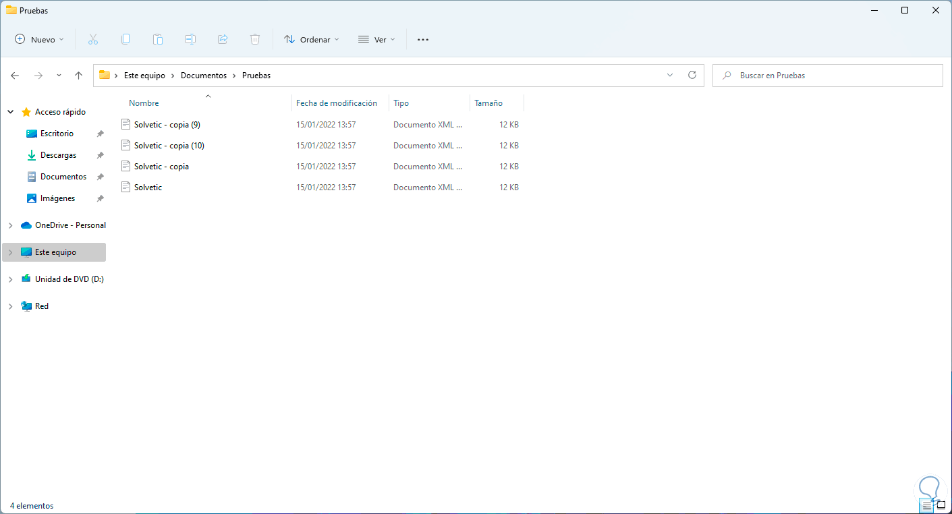Click the Share icon in toolbar
The image size is (952, 514).
pyautogui.click(x=223, y=40)
